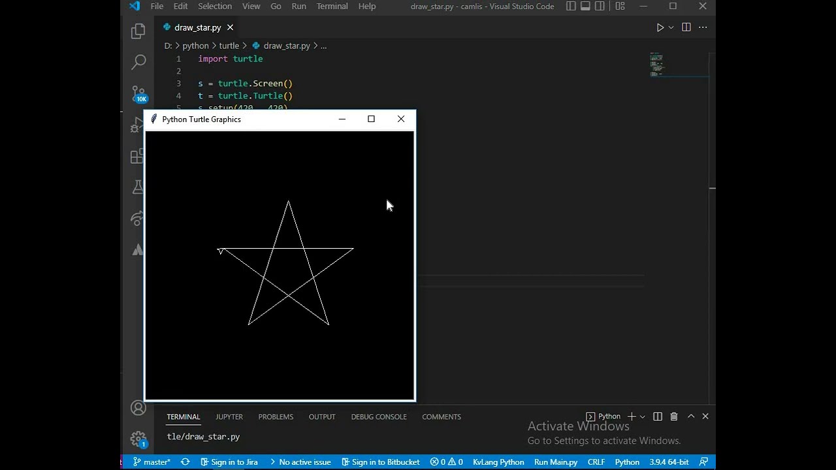This screenshot has height=470, width=836.
Task: Open feedback icon in status bar
Action: pos(703,462)
